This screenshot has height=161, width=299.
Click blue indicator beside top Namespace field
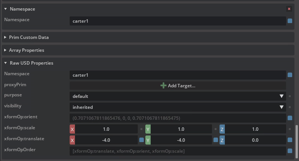[290, 21]
